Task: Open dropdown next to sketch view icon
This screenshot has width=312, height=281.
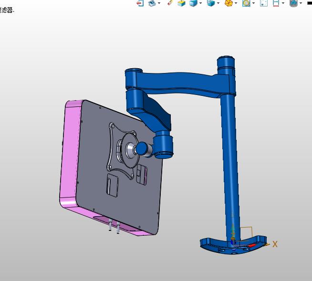Action: [159, 3]
